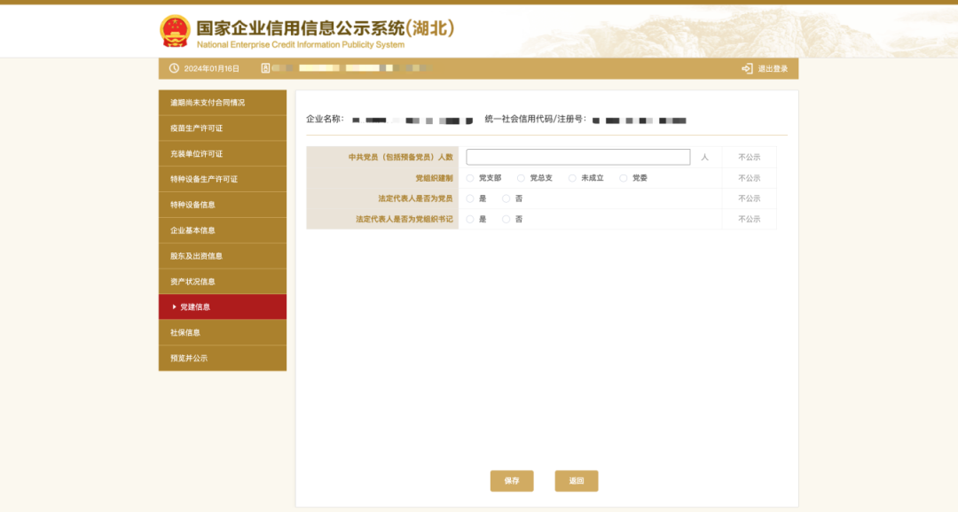Choose 党总支 as the party organization type
The height and width of the screenshot is (512, 958).
(x=521, y=178)
